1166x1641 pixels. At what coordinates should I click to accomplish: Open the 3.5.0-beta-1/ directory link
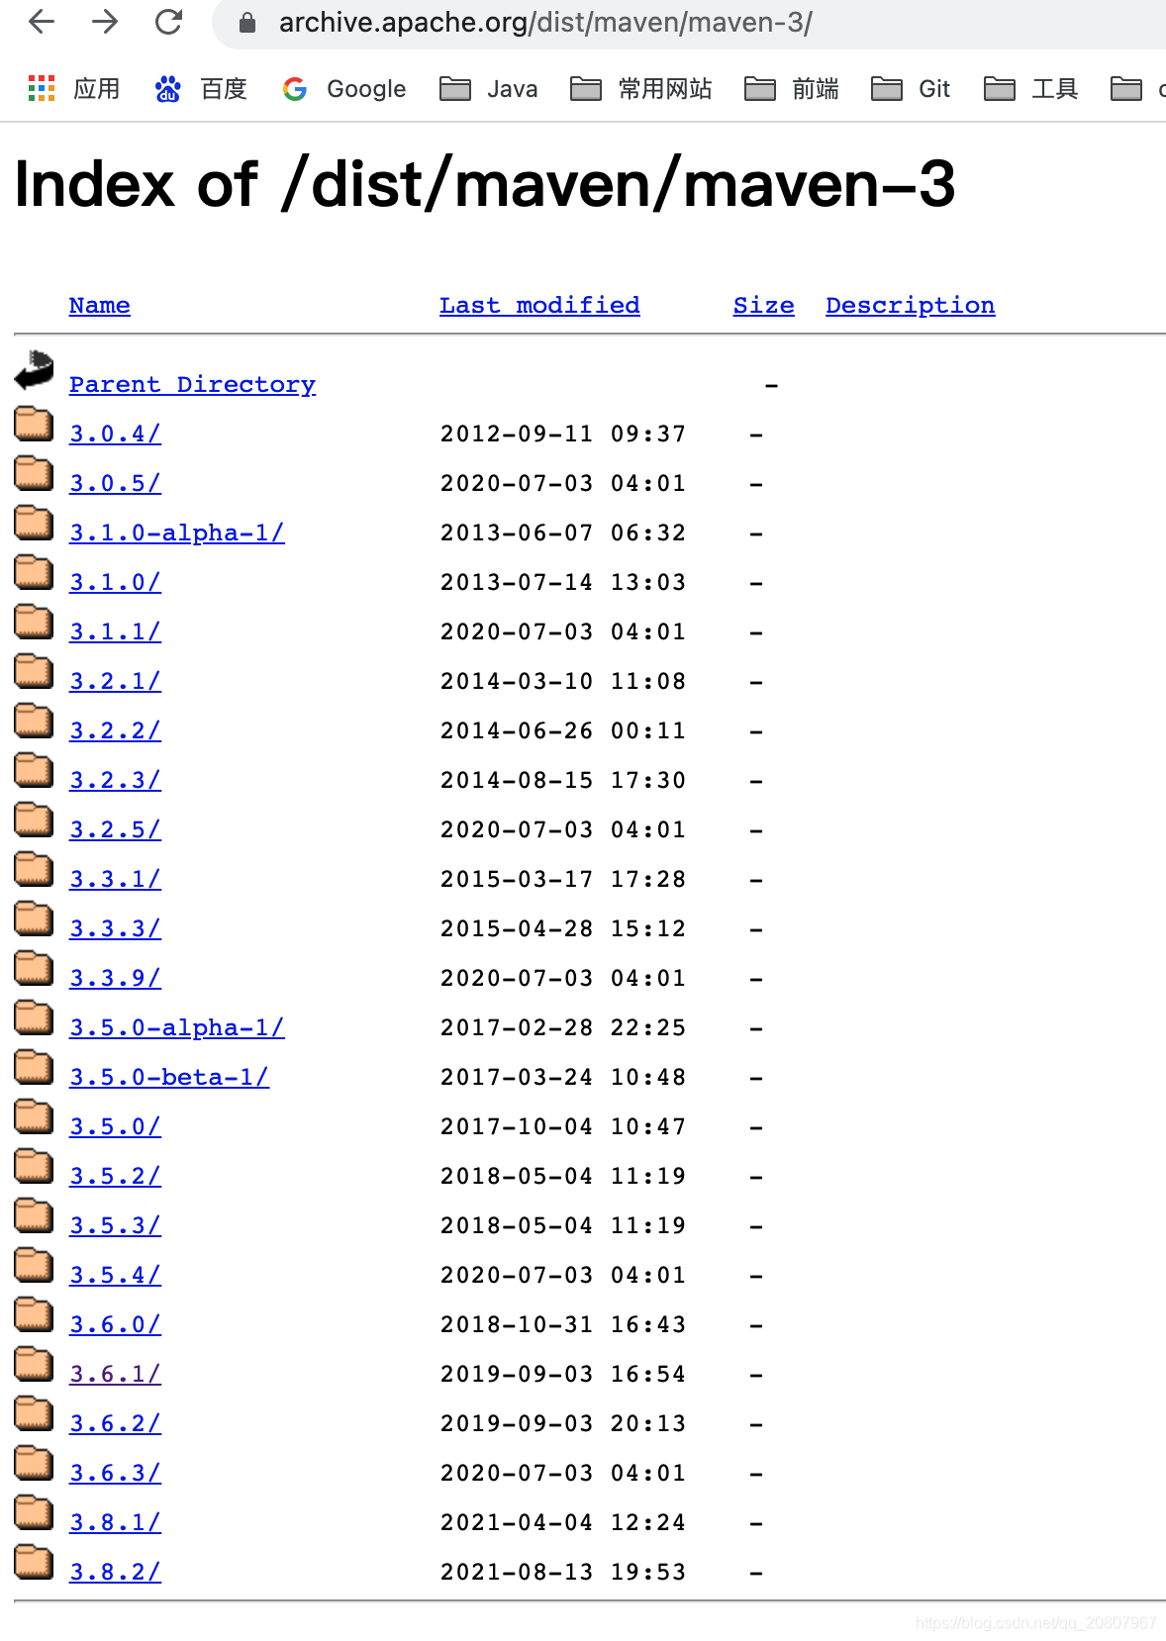tap(168, 1077)
